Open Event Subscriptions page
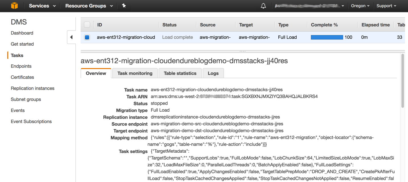 click(31, 122)
